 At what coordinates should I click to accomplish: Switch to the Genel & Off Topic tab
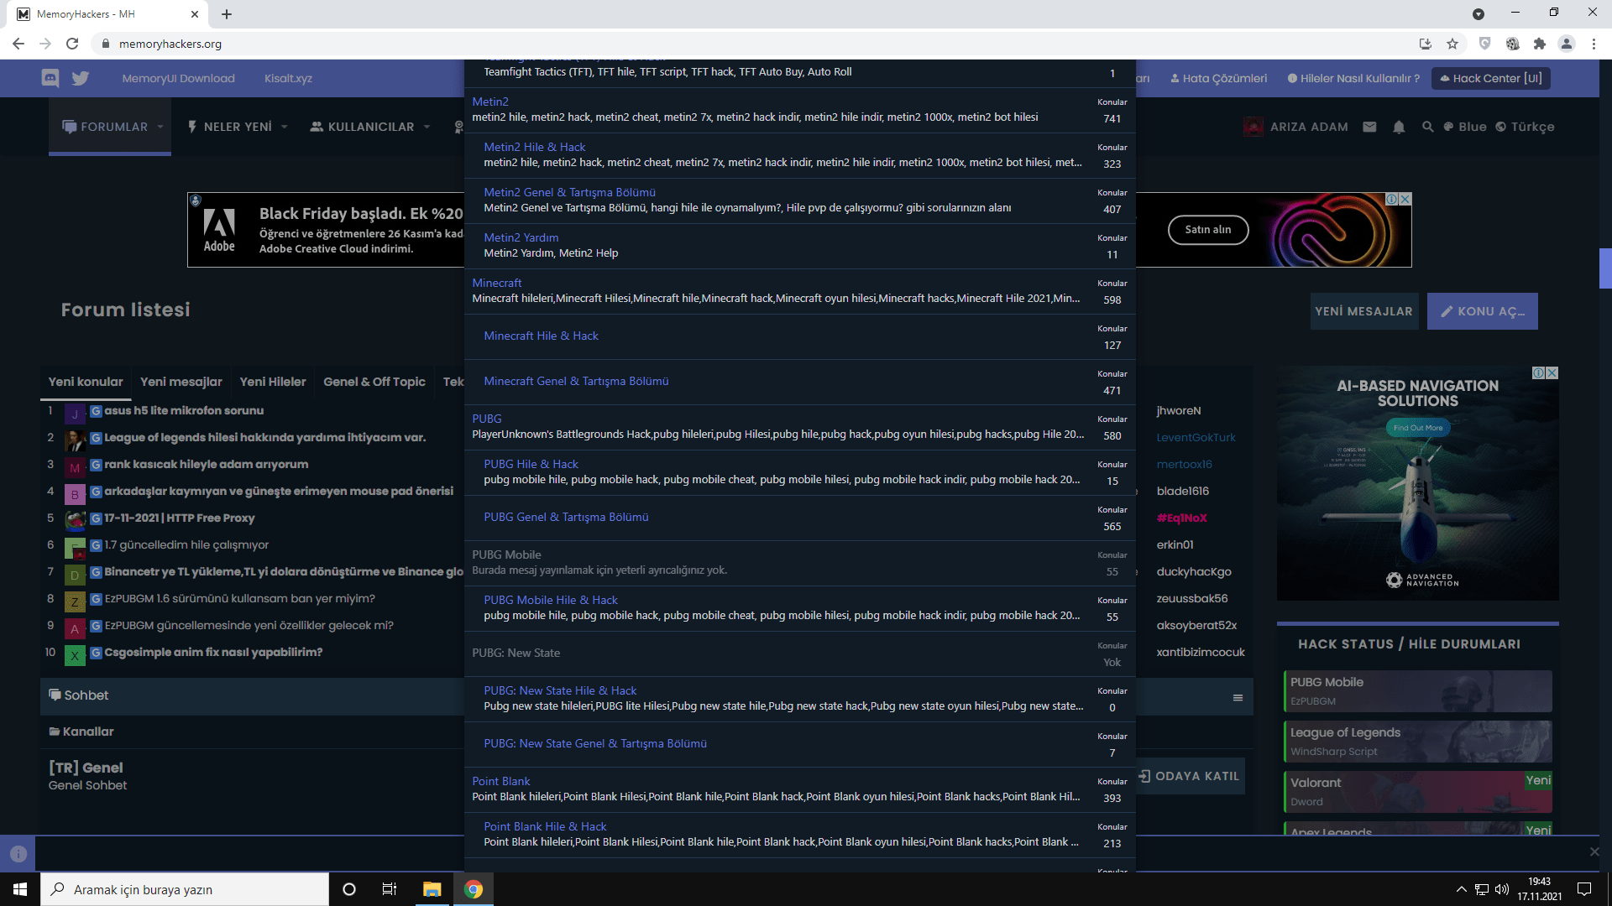coord(374,382)
